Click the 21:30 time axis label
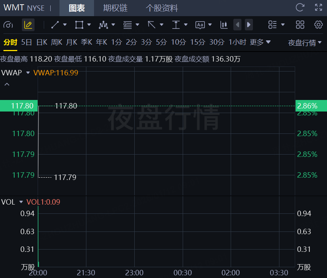This screenshot has height=278, width=327. pos(86,273)
